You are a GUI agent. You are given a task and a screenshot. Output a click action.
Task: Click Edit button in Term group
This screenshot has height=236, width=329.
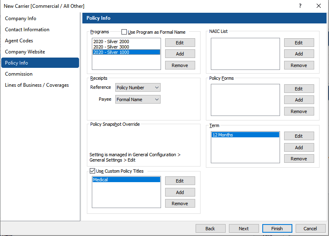pos(299,136)
